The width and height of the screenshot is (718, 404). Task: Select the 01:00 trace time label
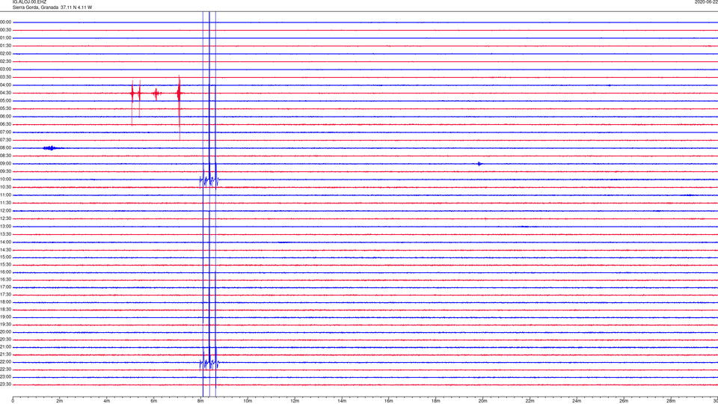click(6, 38)
